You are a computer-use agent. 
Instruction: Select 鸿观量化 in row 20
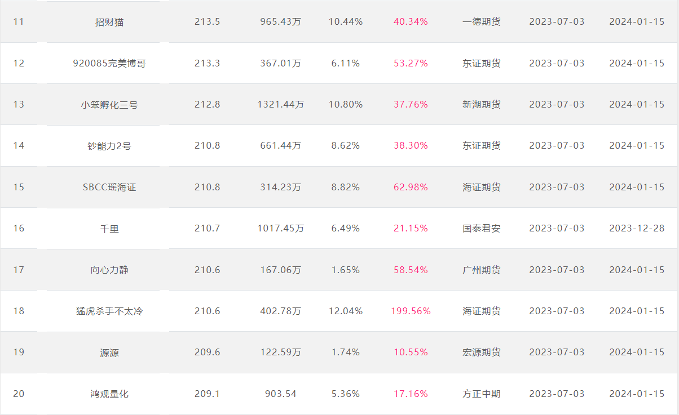(109, 394)
